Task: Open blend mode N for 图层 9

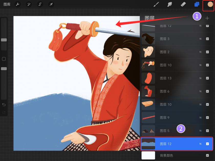Action: [200, 118]
